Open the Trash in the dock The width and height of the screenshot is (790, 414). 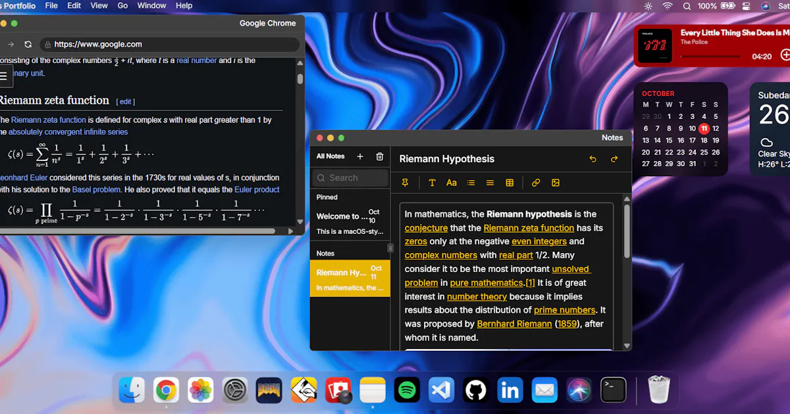coord(658,390)
